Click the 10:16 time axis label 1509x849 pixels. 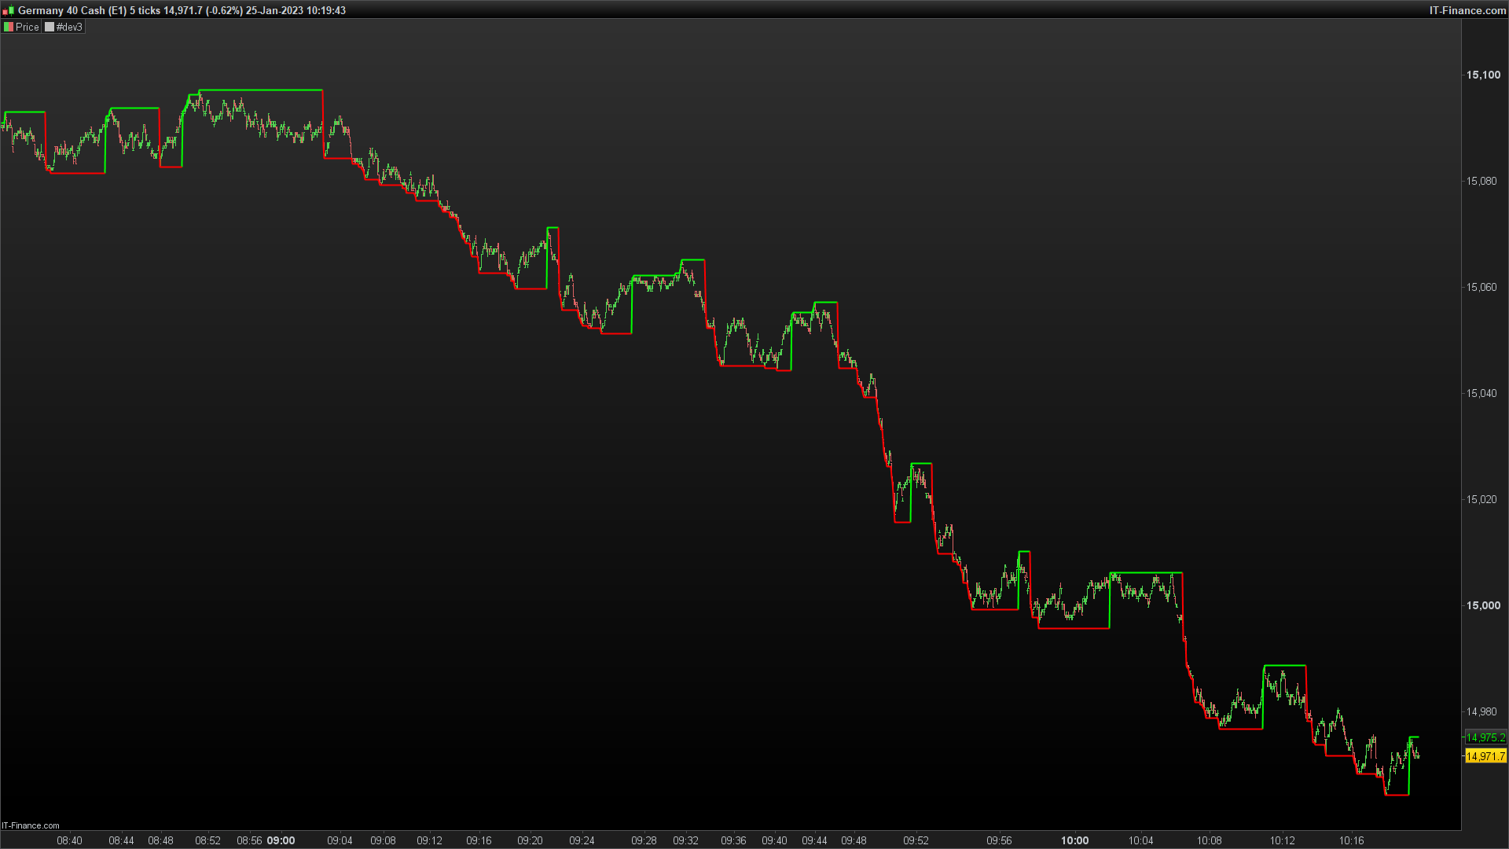click(1351, 840)
